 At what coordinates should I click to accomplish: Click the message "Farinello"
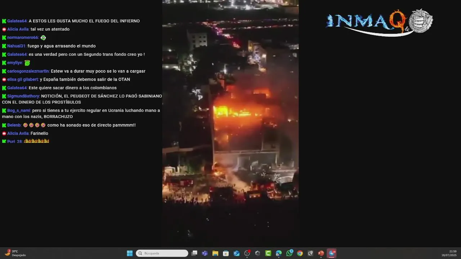click(x=39, y=133)
